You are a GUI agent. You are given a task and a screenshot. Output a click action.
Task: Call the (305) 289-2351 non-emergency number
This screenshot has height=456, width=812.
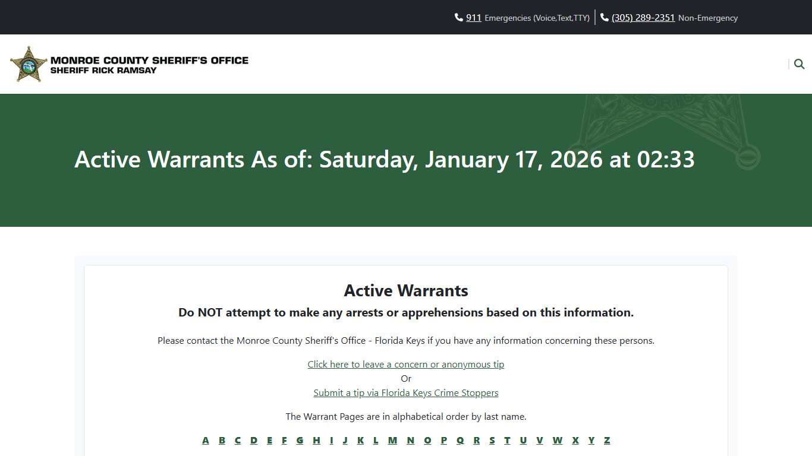click(643, 17)
